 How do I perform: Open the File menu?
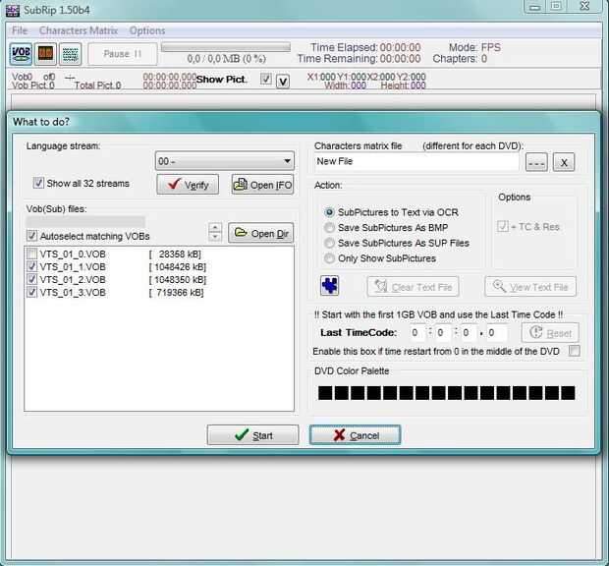pyautogui.click(x=20, y=30)
